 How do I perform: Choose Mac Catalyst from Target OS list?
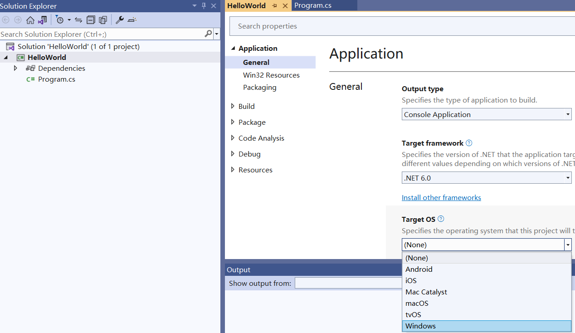[x=487, y=292]
